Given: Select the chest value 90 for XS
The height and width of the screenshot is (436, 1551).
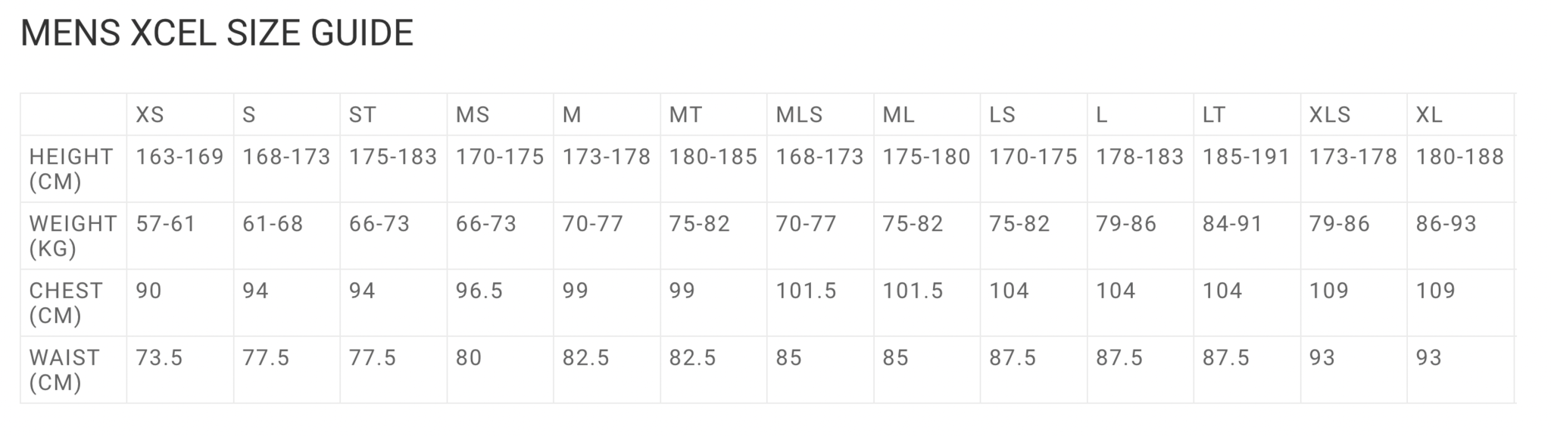Looking at the screenshot, I should tap(148, 291).
